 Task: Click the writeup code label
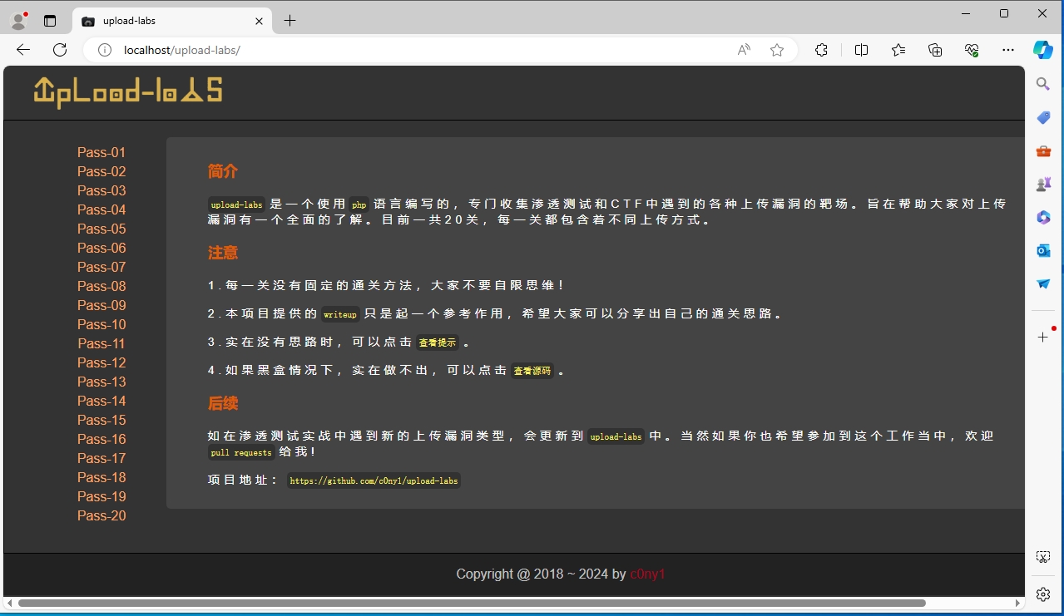(340, 314)
